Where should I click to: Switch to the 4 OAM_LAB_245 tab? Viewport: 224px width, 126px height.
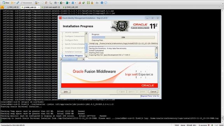70,7
